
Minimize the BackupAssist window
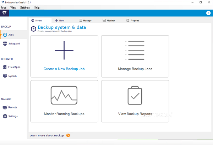(x=192, y=2)
